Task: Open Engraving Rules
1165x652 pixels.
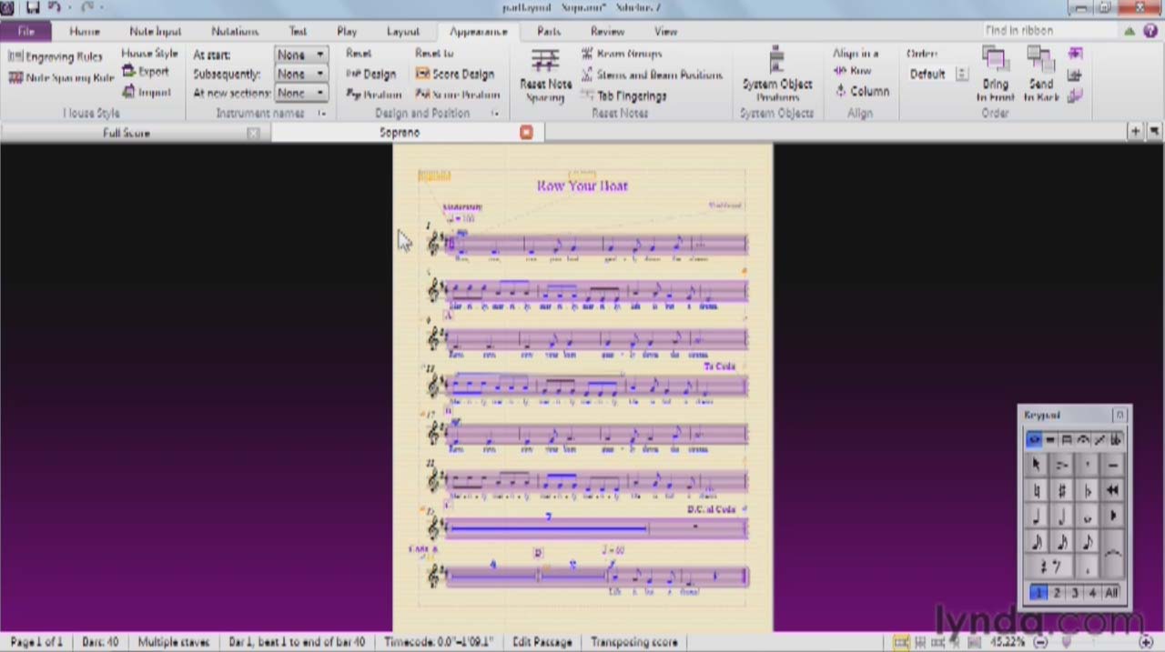Action: click(x=56, y=56)
